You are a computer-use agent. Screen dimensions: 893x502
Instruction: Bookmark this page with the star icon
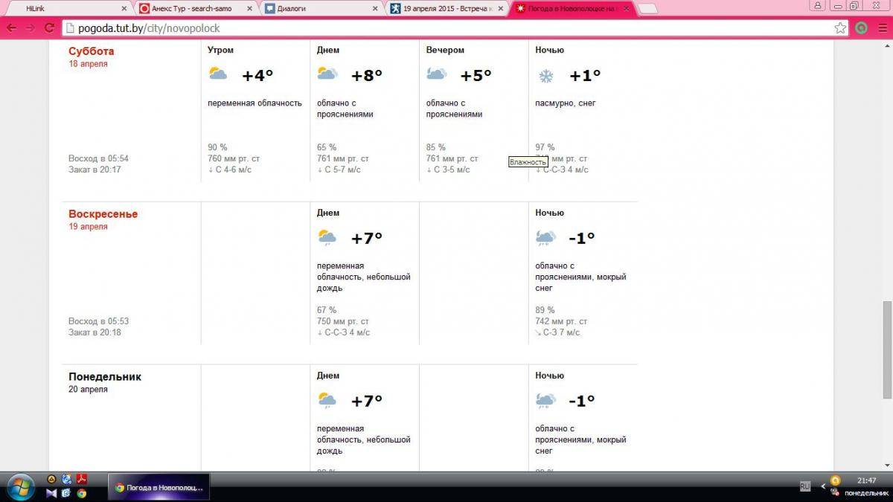(x=840, y=28)
